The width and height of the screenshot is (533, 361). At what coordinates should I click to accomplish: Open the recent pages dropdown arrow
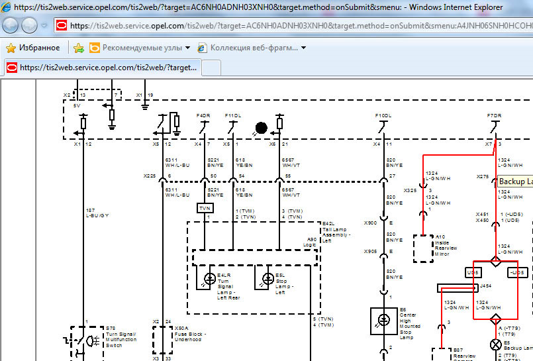point(44,25)
